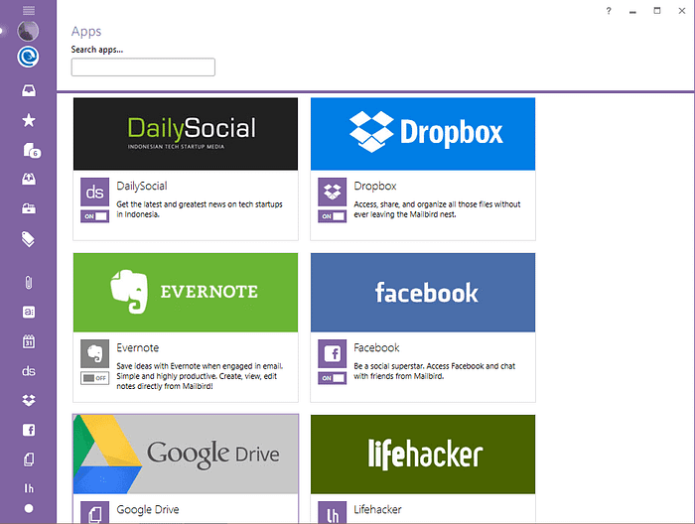Open the Sent mail folder icon
The height and width of the screenshot is (524, 695).
pos(29,179)
